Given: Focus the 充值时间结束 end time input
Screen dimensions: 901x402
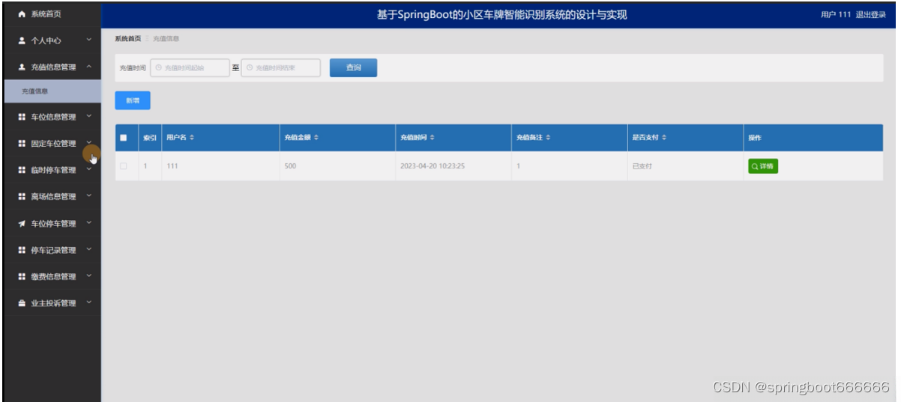Looking at the screenshot, I should (x=281, y=68).
